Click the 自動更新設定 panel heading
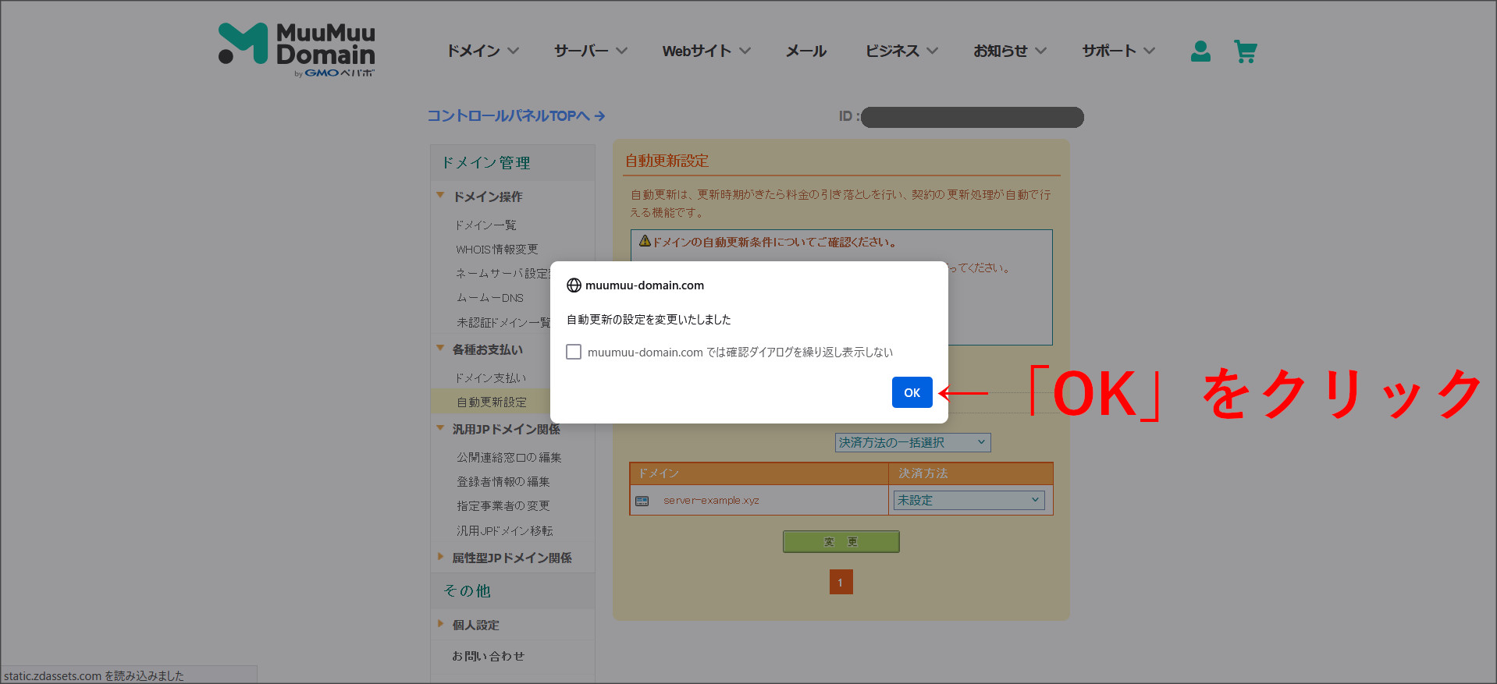Viewport: 1497px width, 684px height. pyautogui.click(x=667, y=161)
